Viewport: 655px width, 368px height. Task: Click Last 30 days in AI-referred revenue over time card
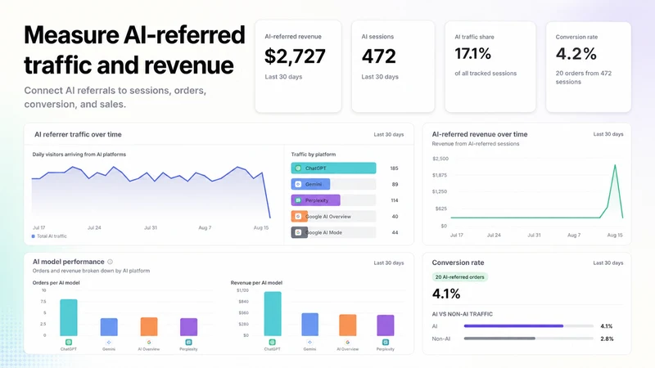(608, 134)
